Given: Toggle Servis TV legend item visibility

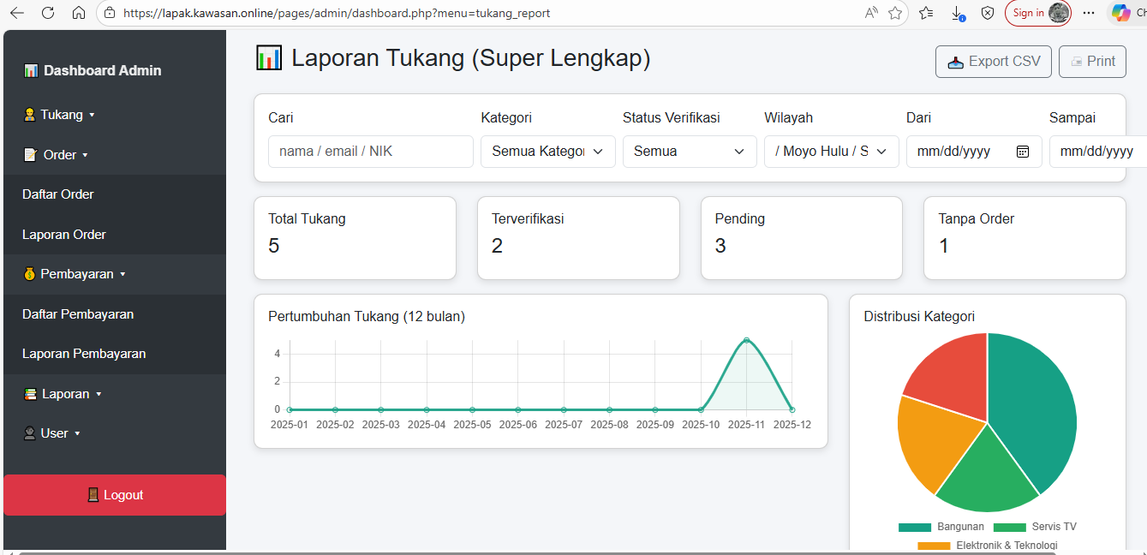Looking at the screenshot, I should [x=1034, y=527].
